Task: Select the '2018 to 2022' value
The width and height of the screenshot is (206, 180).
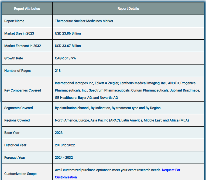Action: (65, 145)
